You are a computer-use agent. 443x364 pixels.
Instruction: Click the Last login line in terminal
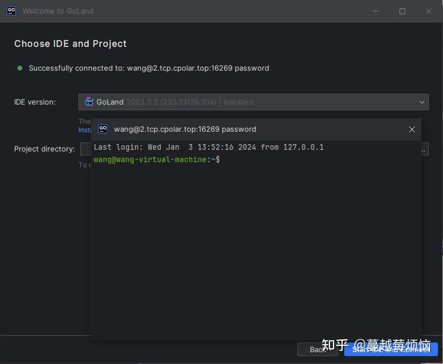tap(208, 147)
